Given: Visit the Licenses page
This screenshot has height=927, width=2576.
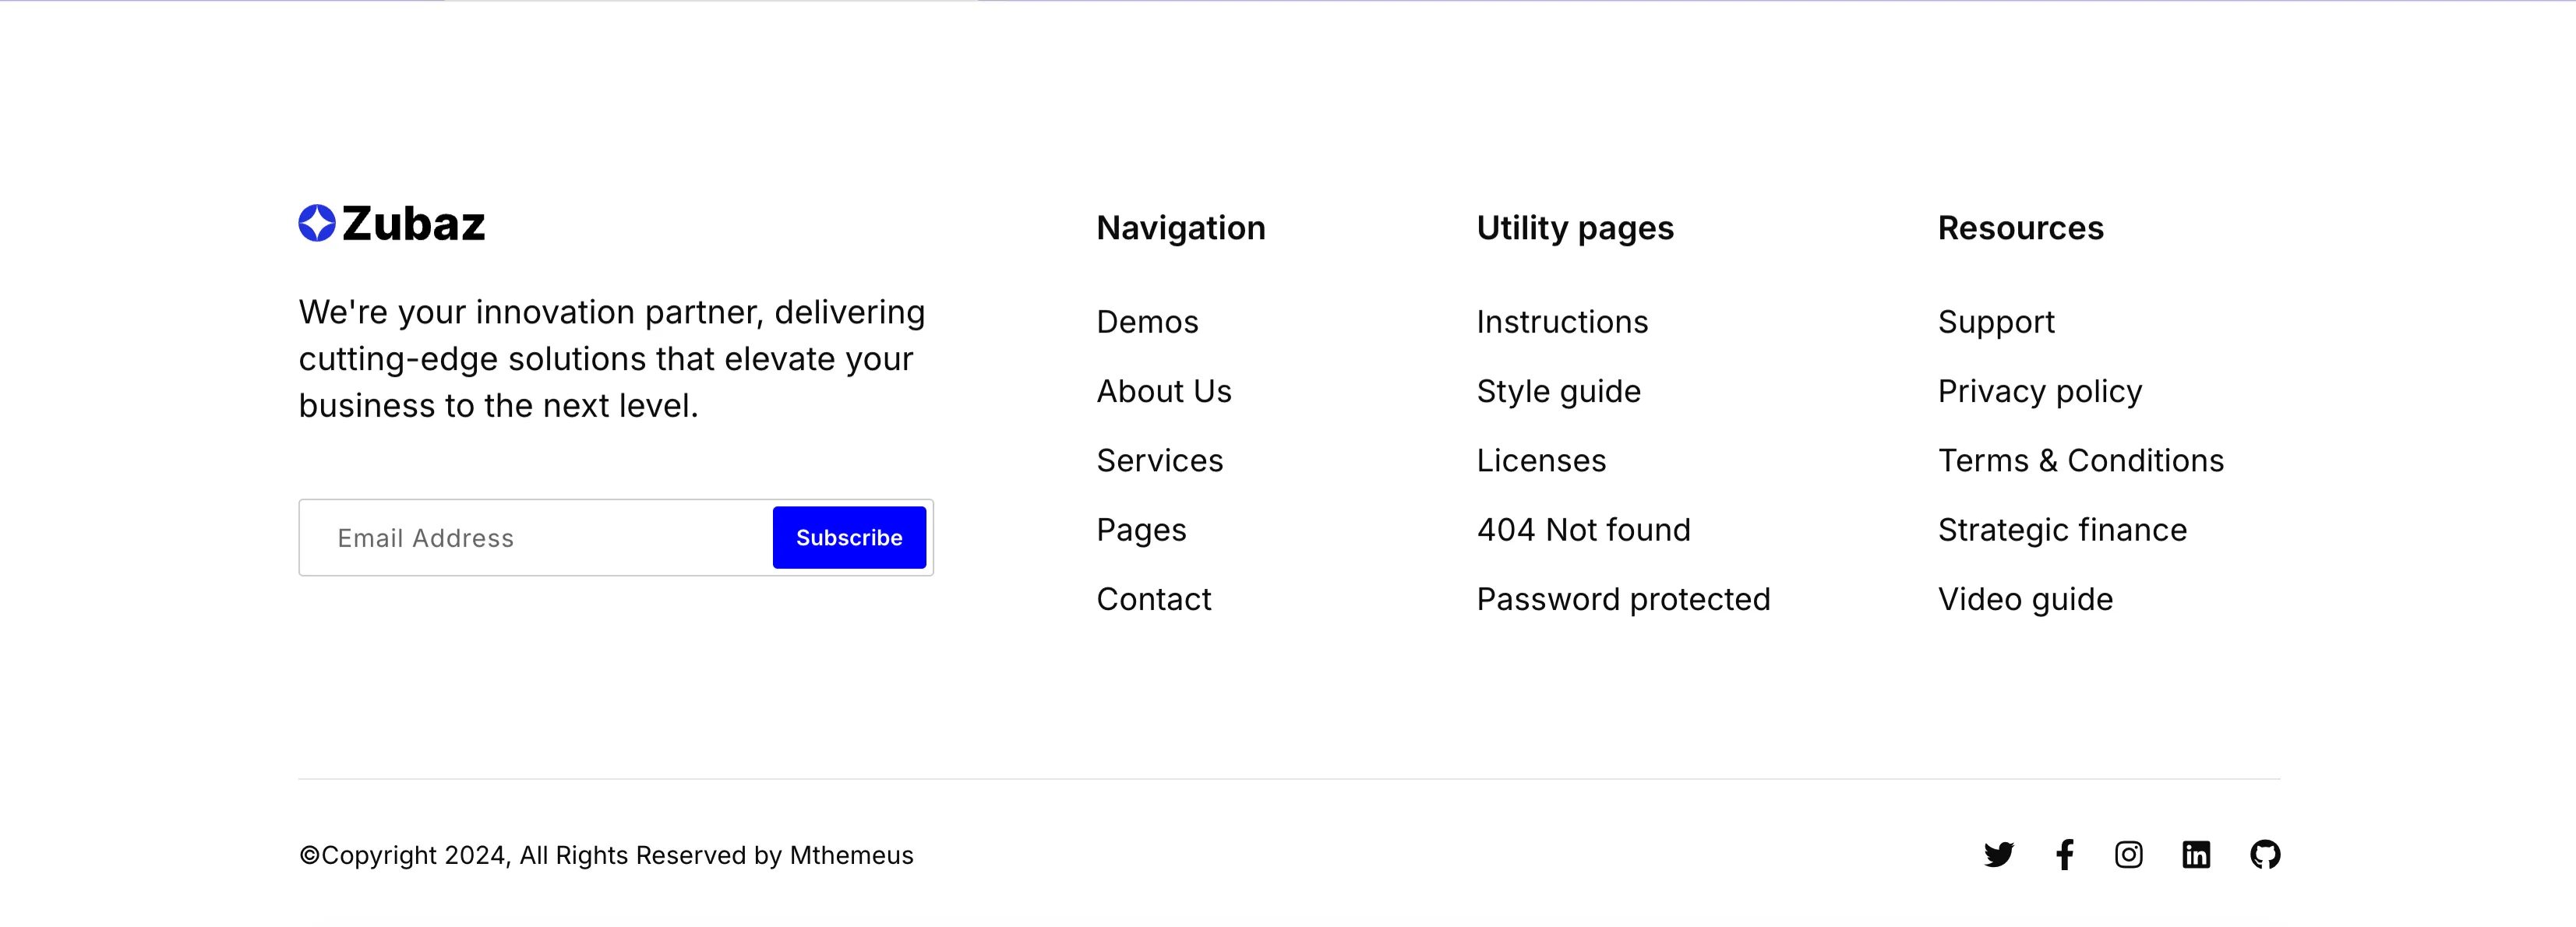Looking at the screenshot, I should pyautogui.click(x=1541, y=461).
